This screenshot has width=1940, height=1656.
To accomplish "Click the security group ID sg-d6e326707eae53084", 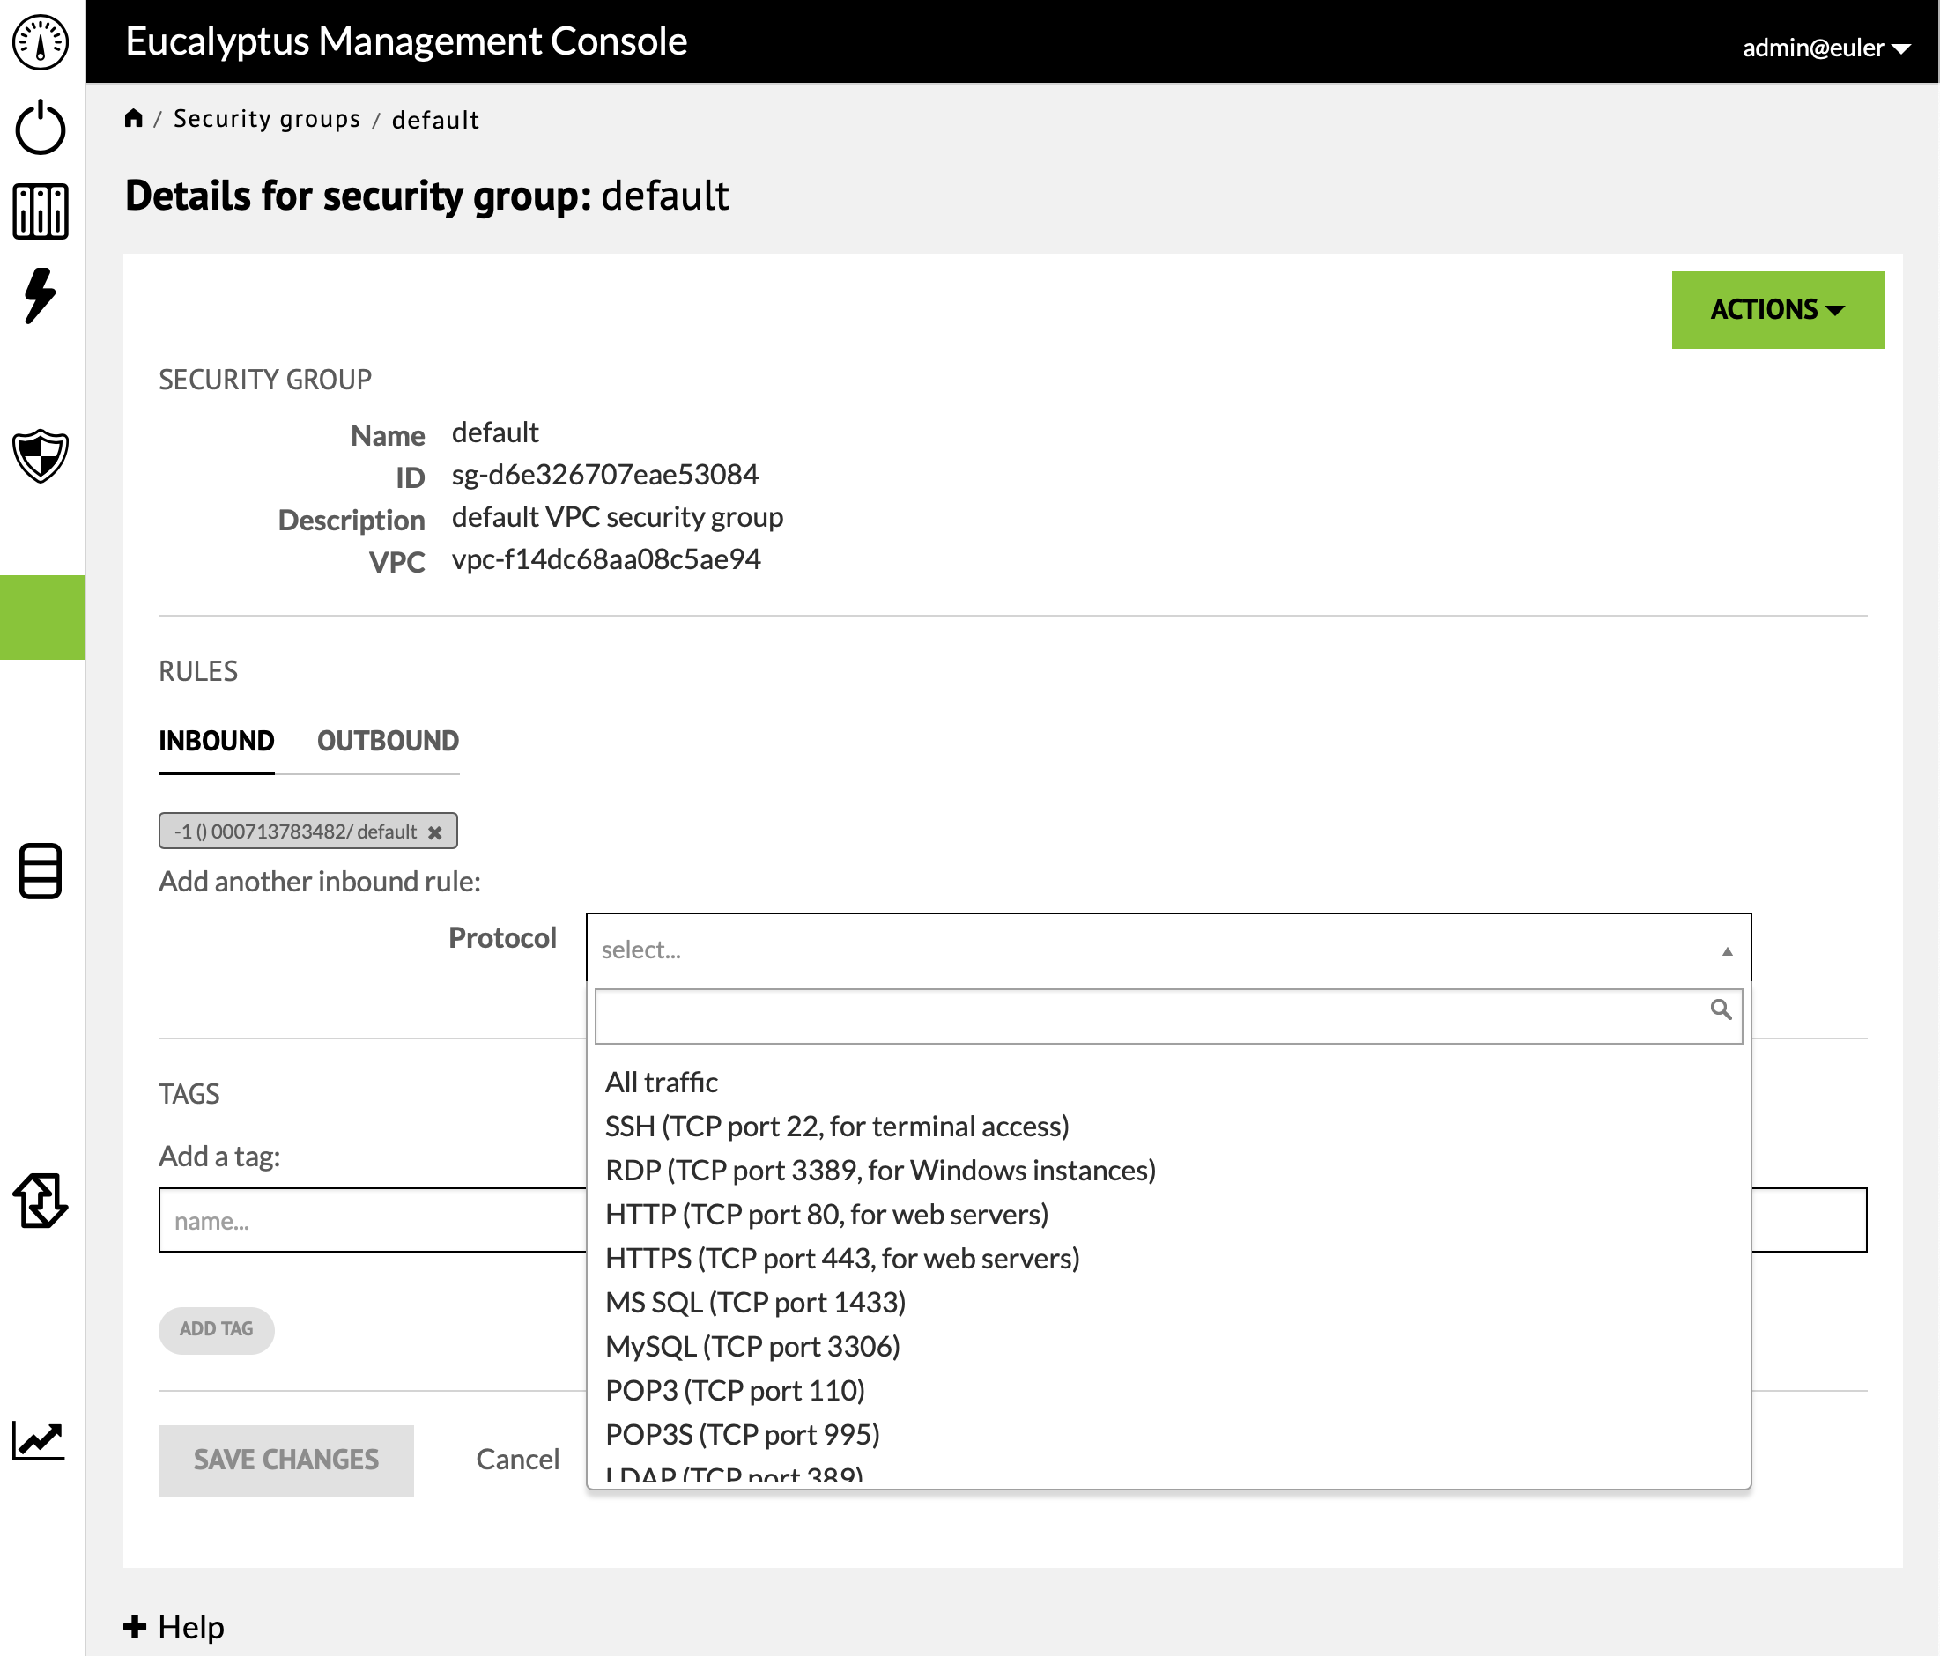I will 605,476.
